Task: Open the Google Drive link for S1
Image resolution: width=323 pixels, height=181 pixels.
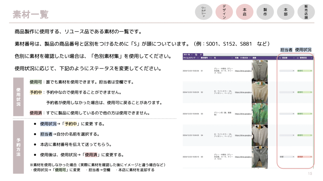Action: pyautogui.click(x=243, y=71)
